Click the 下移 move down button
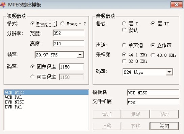Screen dimensions: 184x134 [x=135, y=126]
